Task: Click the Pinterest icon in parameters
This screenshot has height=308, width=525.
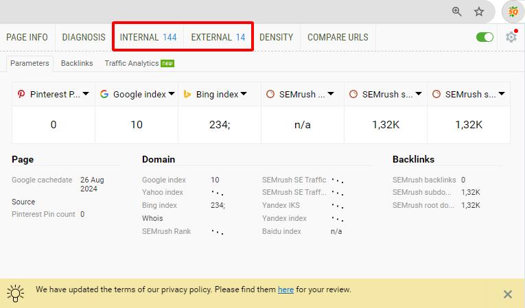Action: click(x=21, y=94)
